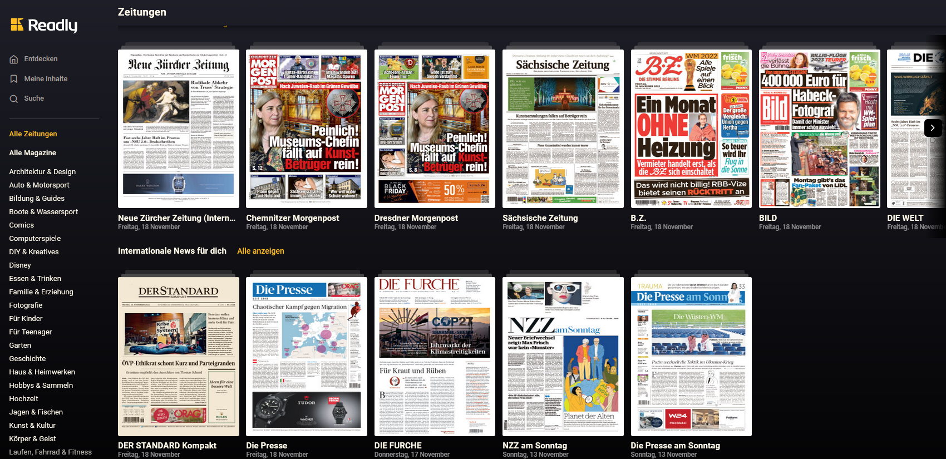The width and height of the screenshot is (946, 459).
Task: Advance the Zeitungen carousel with the next arrow
Action: pyautogui.click(x=933, y=128)
